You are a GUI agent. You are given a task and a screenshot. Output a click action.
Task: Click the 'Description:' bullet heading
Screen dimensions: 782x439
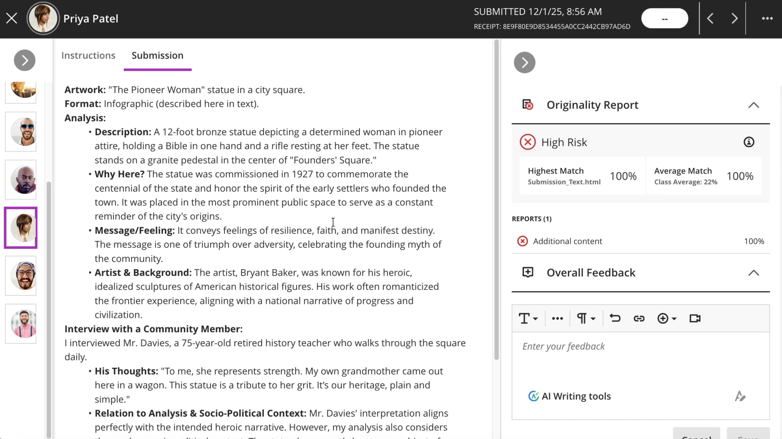click(x=123, y=132)
